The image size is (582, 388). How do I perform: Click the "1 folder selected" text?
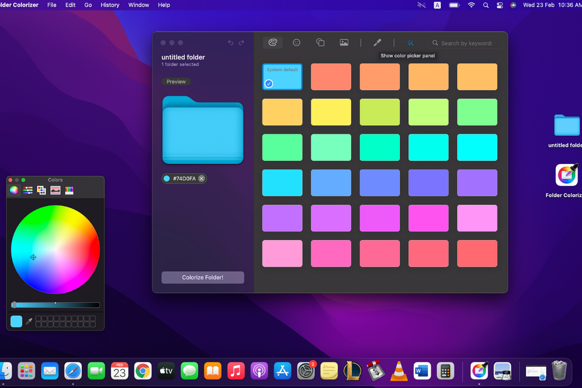pos(180,65)
